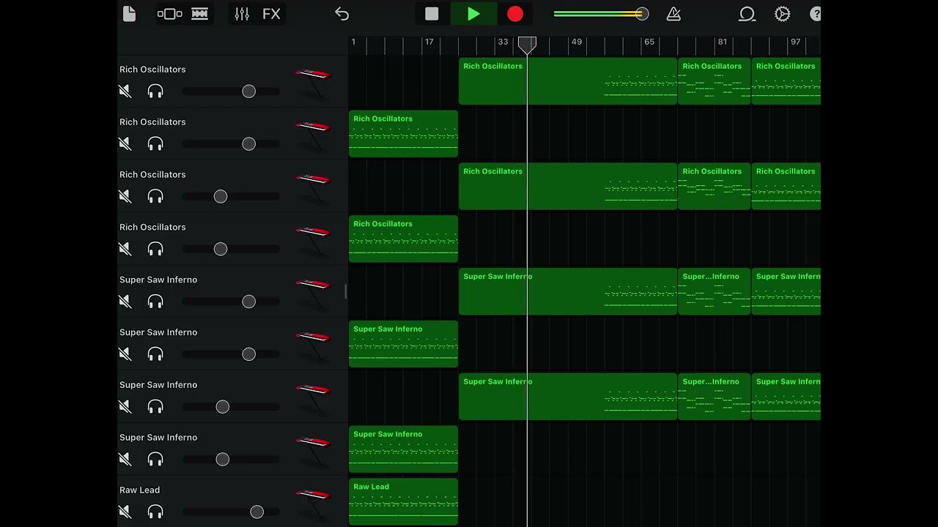Start playback with the play button
Viewport: 938px width, 527px height.
[x=473, y=14]
